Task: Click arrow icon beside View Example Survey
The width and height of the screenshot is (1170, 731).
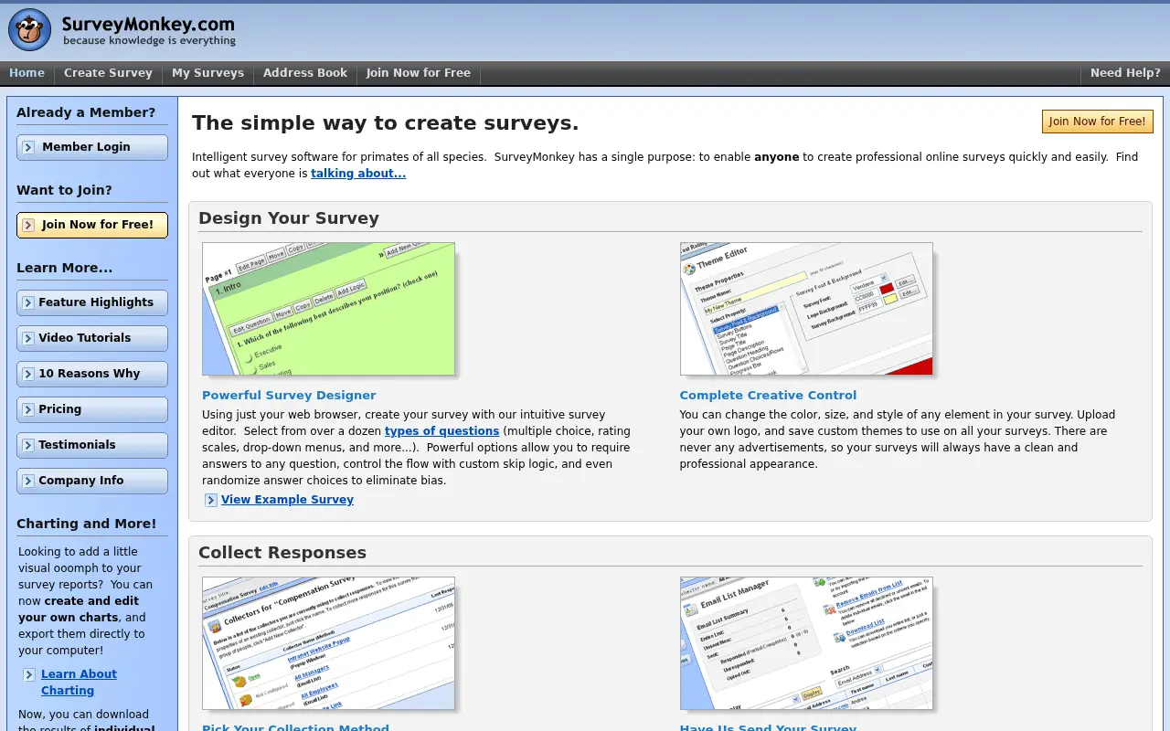Action: coord(211,500)
